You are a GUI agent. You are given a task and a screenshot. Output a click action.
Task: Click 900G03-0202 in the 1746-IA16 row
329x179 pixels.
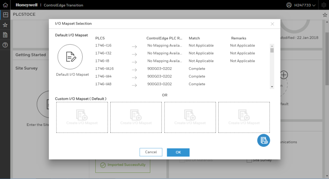click(x=160, y=68)
